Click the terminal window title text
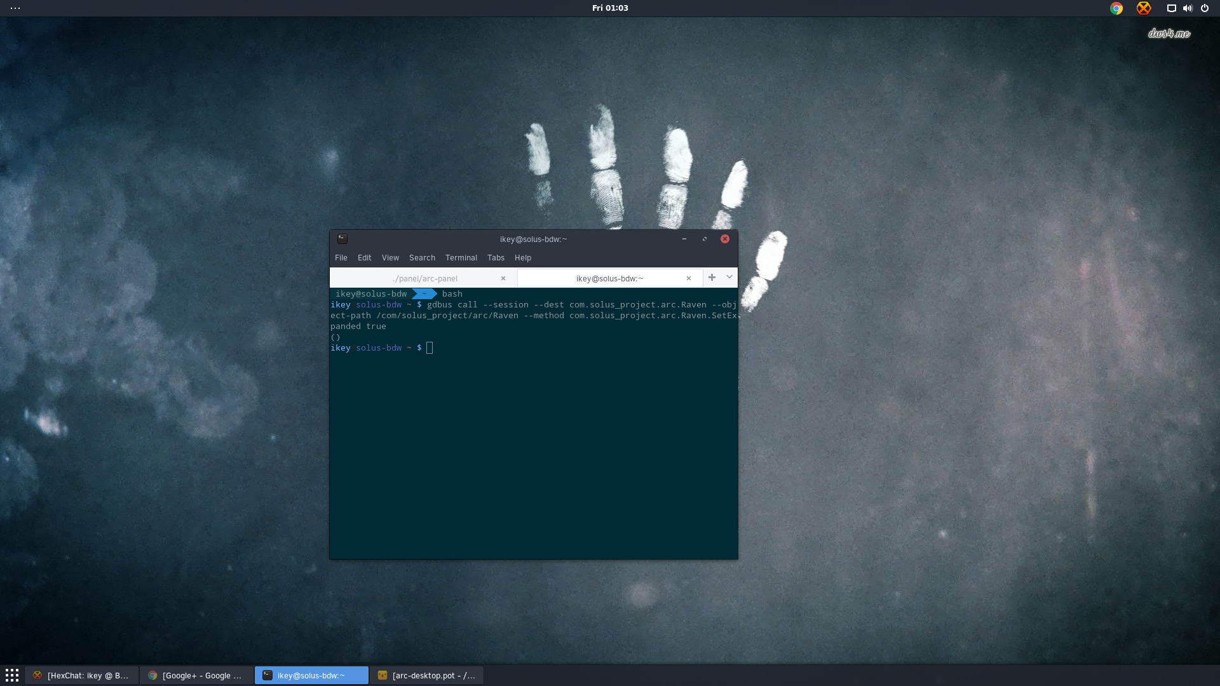The width and height of the screenshot is (1220, 686). [x=533, y=239]
